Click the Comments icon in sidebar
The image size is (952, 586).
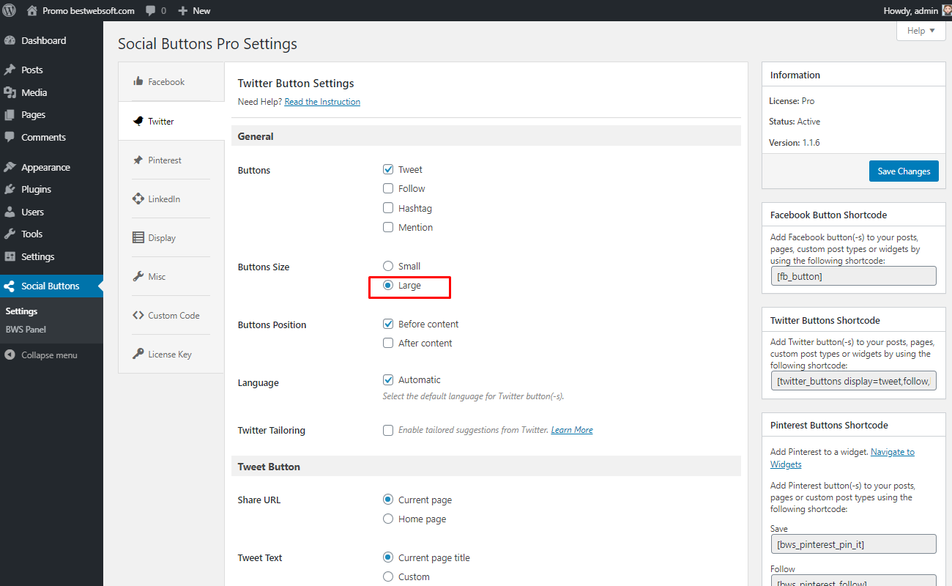coord(10,137)
